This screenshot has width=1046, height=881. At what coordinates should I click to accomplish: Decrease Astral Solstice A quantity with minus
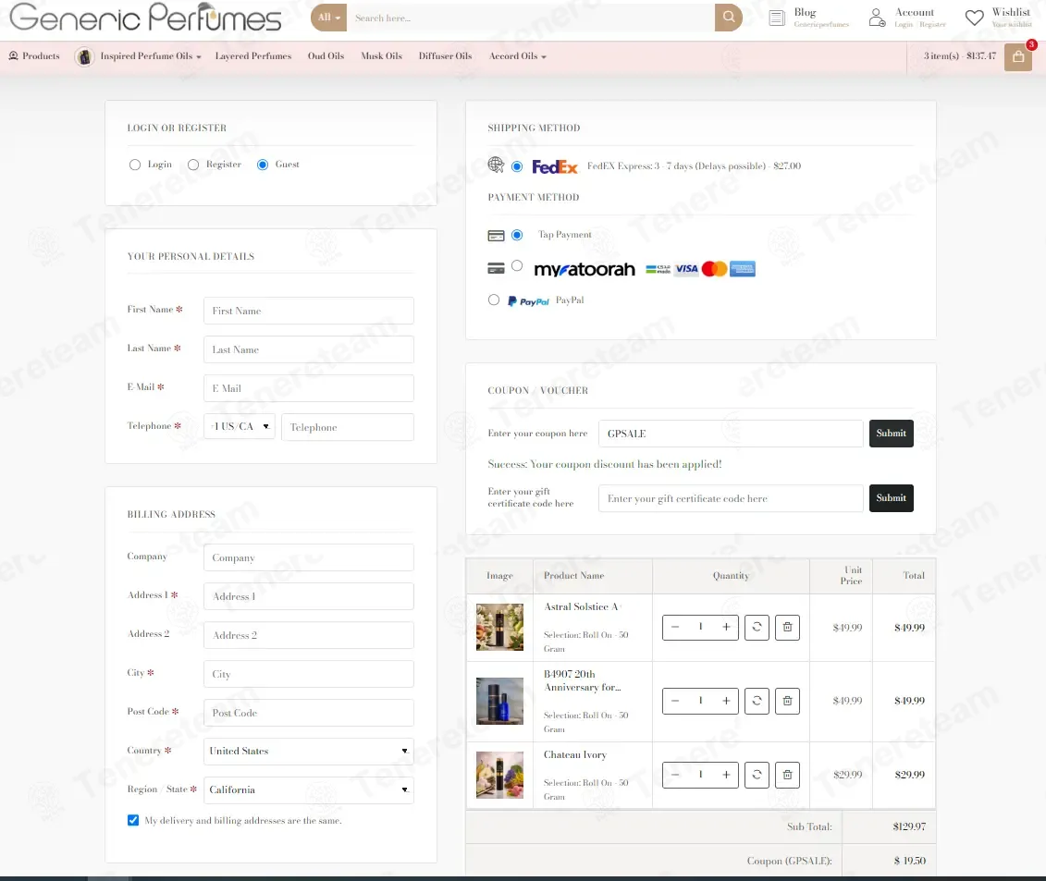(675, 627)
